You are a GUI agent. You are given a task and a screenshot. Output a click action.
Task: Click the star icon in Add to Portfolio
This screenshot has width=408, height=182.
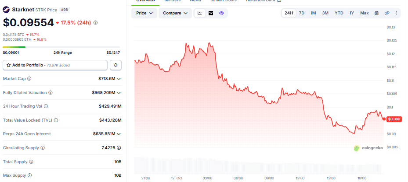[9, 65]
